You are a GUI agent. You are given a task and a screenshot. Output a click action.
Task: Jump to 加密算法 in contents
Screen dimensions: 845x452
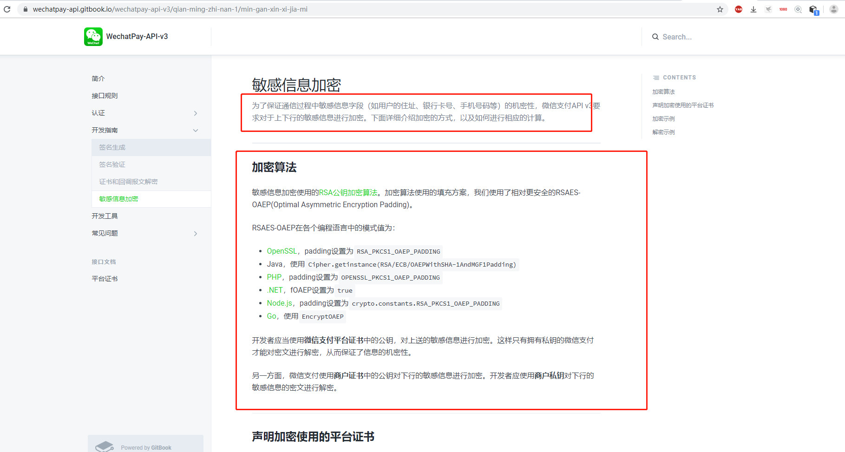pos(663,92)
